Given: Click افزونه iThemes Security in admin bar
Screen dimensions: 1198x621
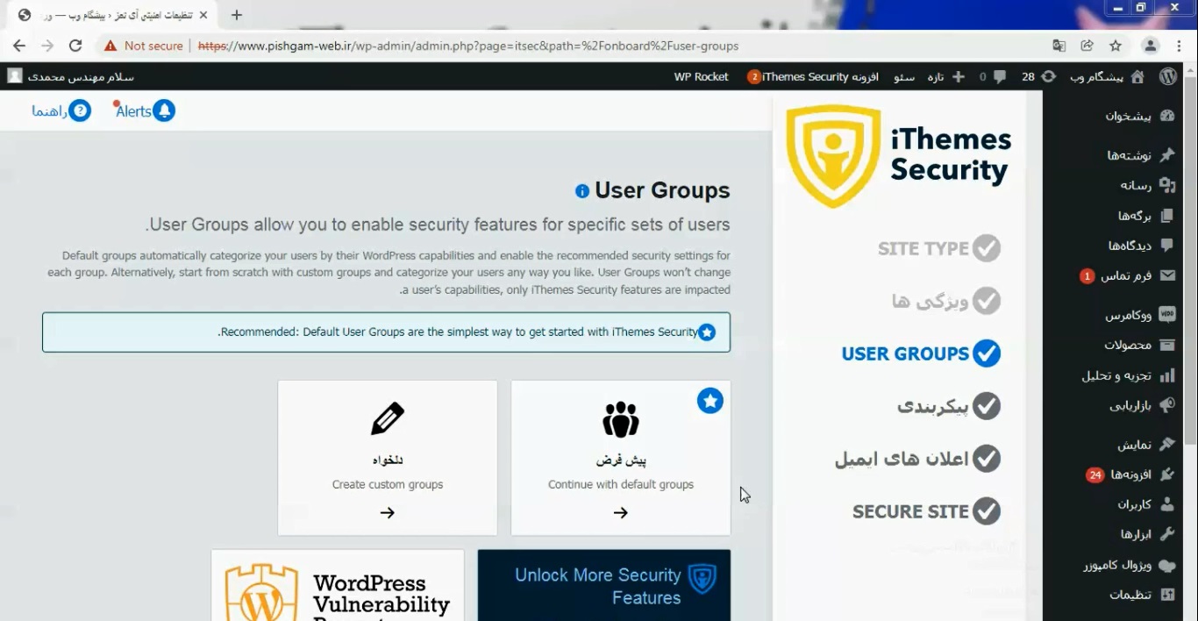Looking at the screenshot, I should point(813,76).
